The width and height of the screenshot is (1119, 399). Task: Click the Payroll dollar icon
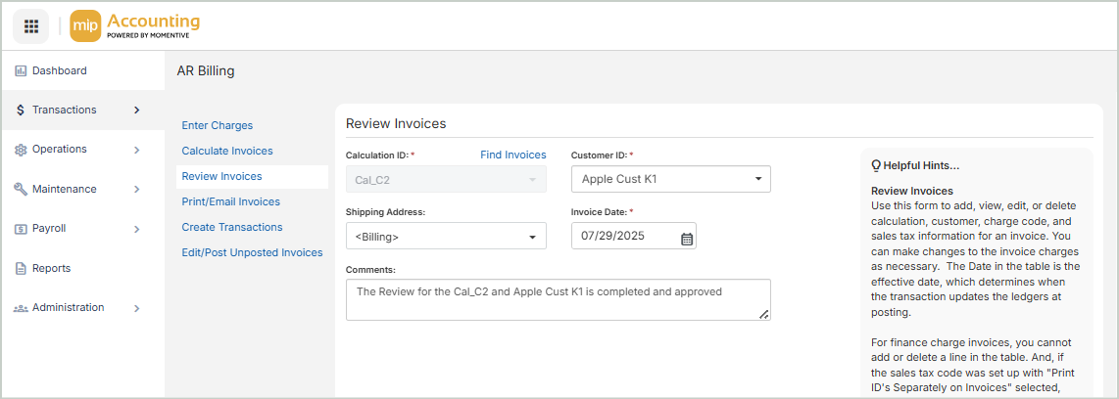(x=21, y=229)
